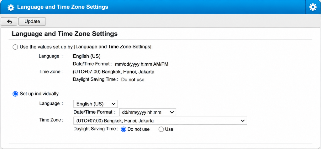
Task: Click the 'Language and Time Zone Settings' section heading
Action: click(x=65, y=34)
